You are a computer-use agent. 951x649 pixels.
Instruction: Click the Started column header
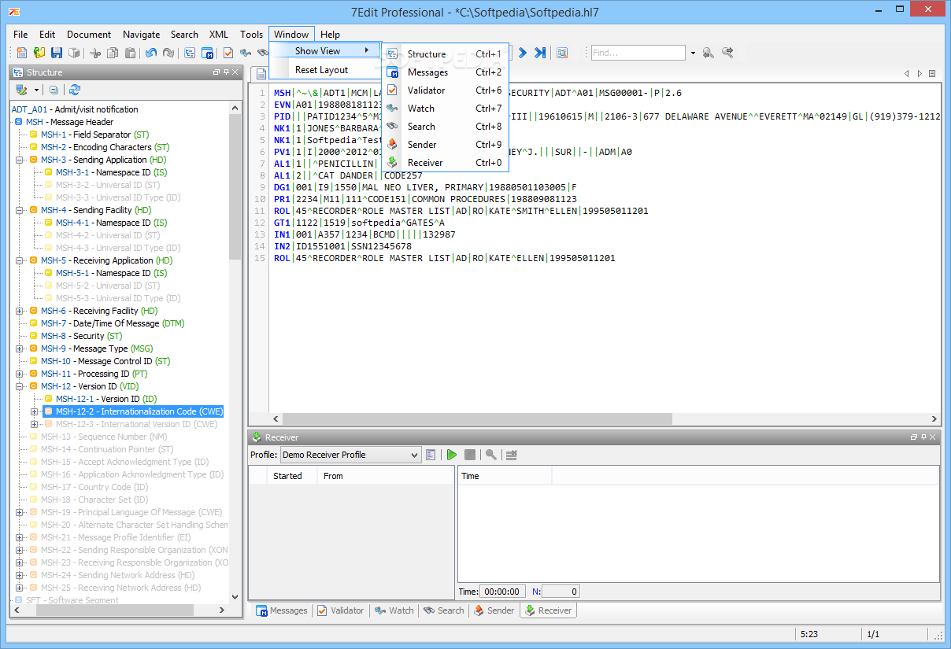click(293, 476)
